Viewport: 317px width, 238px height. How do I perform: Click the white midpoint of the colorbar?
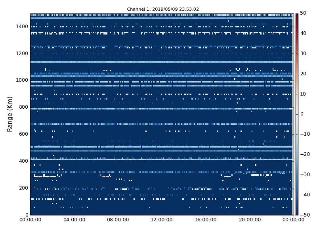point(297,114)
